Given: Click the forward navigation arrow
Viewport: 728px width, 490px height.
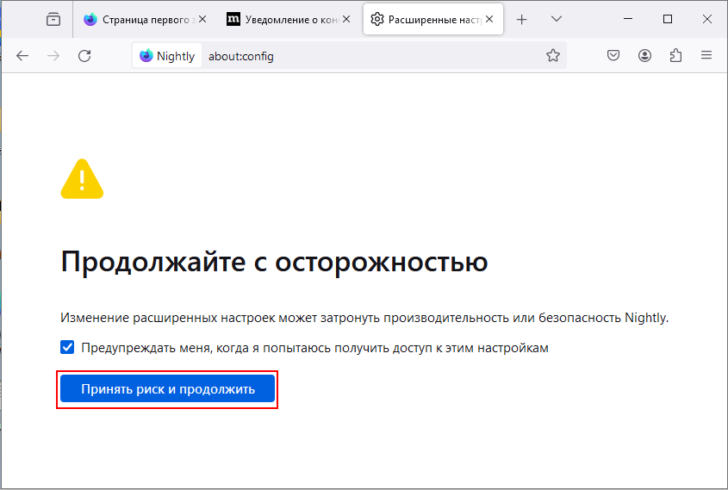Looking at the screenshot, I should [53, 56].
